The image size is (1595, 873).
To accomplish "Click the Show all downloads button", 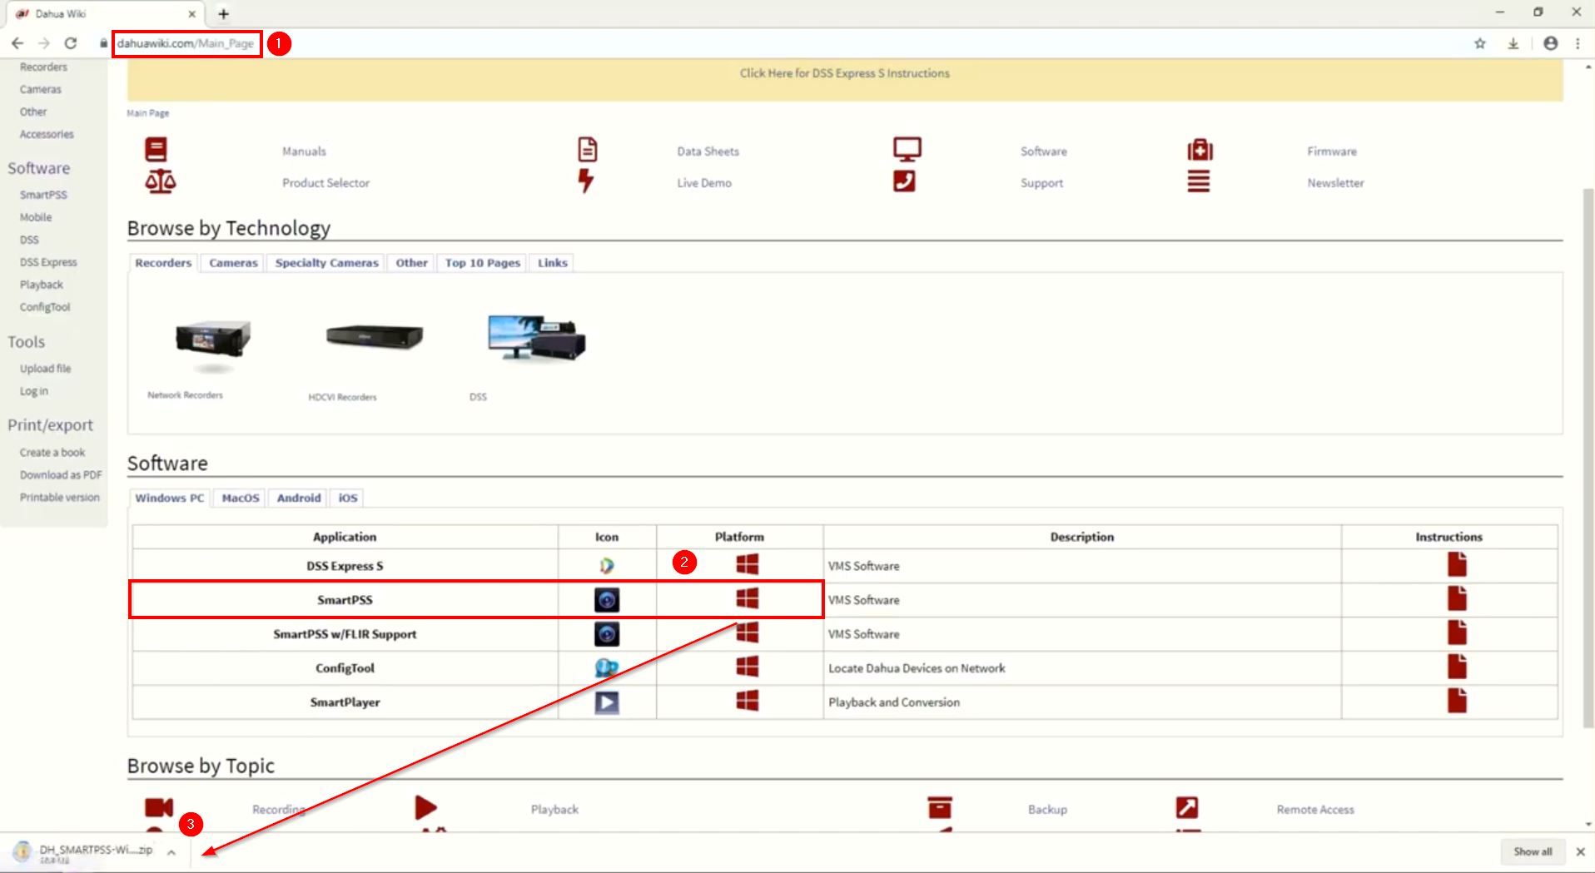I will [1533, 852].
